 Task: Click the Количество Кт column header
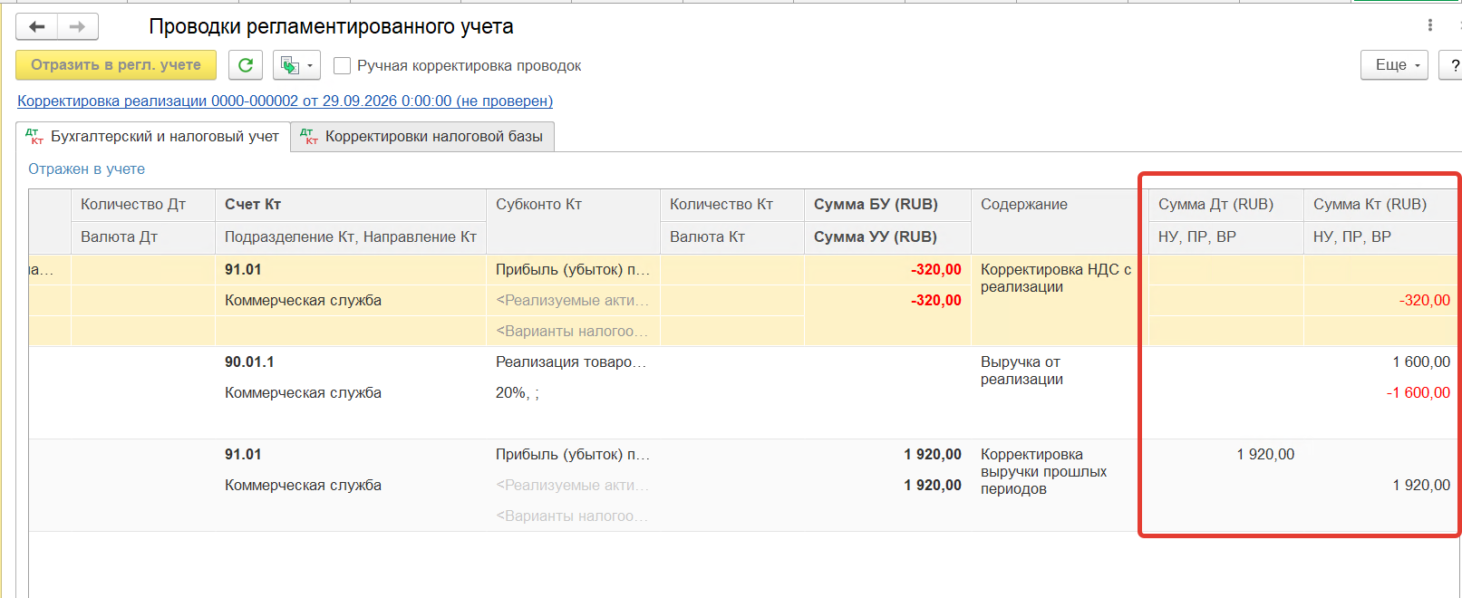click(x=732, y=205)
